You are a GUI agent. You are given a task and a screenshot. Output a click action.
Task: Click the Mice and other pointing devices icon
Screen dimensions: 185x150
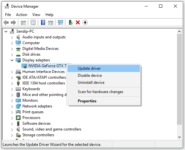click(18, 95)
